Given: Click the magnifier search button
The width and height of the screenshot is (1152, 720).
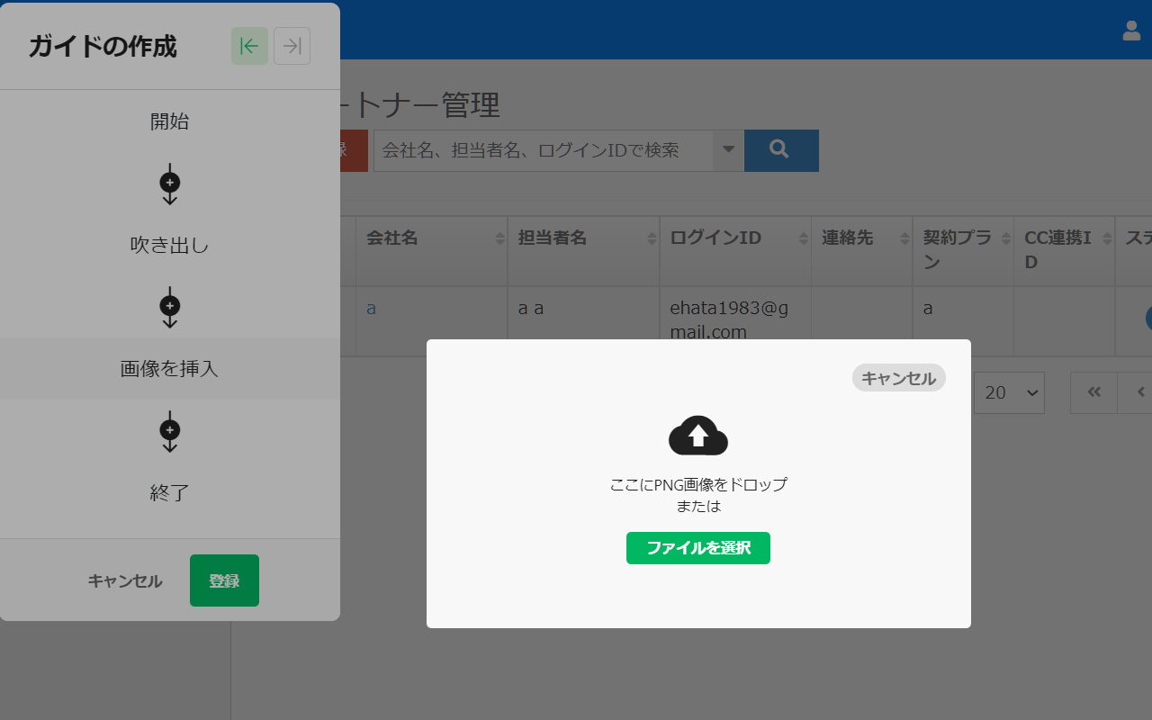Looking at the screenshot, I should click(x=781, y=150).
